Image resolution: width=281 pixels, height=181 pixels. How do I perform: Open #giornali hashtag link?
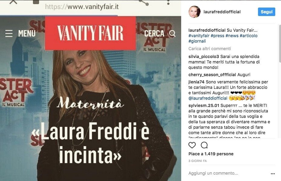(197, 41)
